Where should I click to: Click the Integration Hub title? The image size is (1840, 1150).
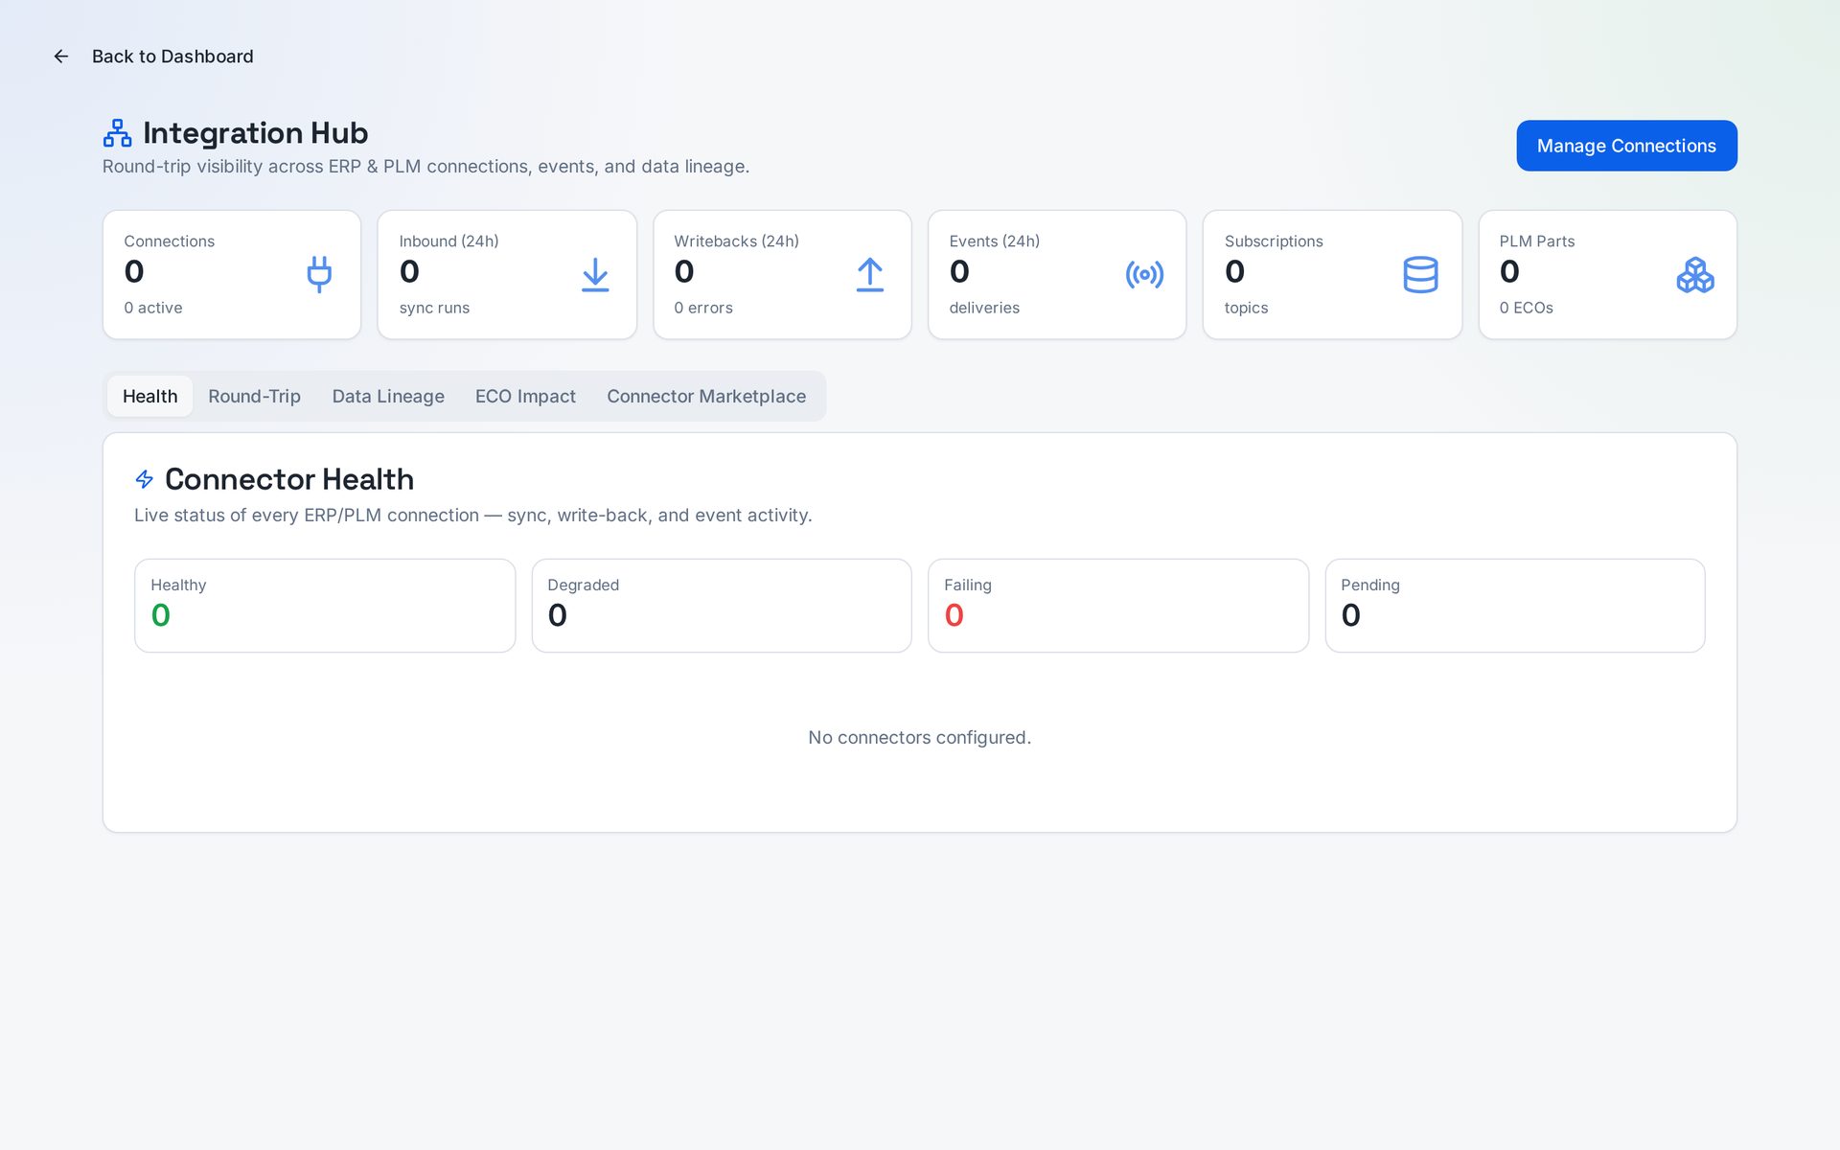[x=255, y=133]
